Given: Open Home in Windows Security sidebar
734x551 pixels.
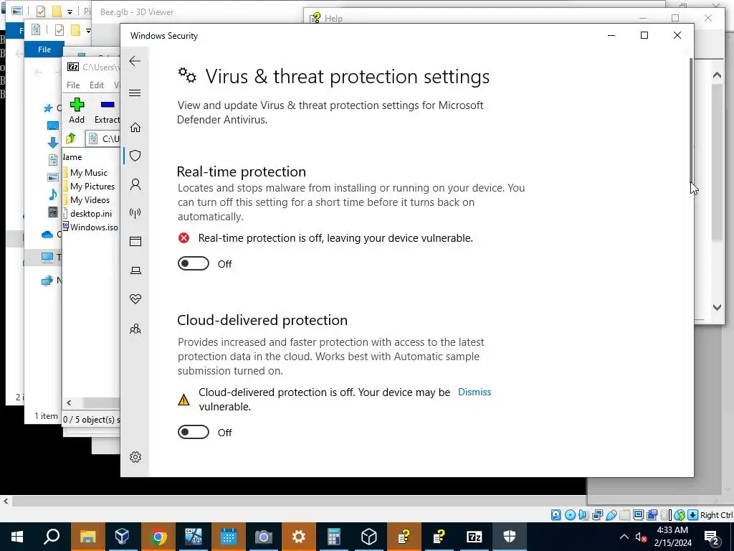Looking at the screenshot, I should click(x=135, y=128).
